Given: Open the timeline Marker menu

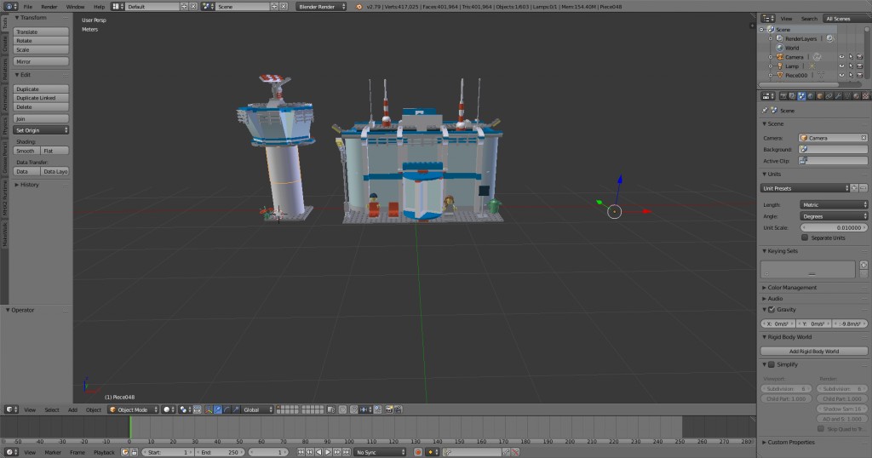Looking at the screenshot, I should point(53,452).
